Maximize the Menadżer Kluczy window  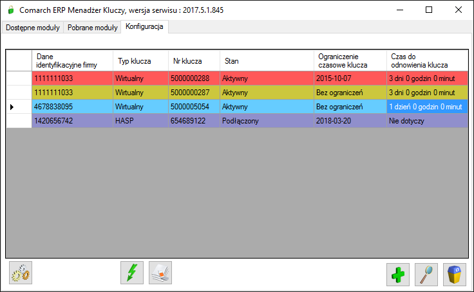click(429, 10)
